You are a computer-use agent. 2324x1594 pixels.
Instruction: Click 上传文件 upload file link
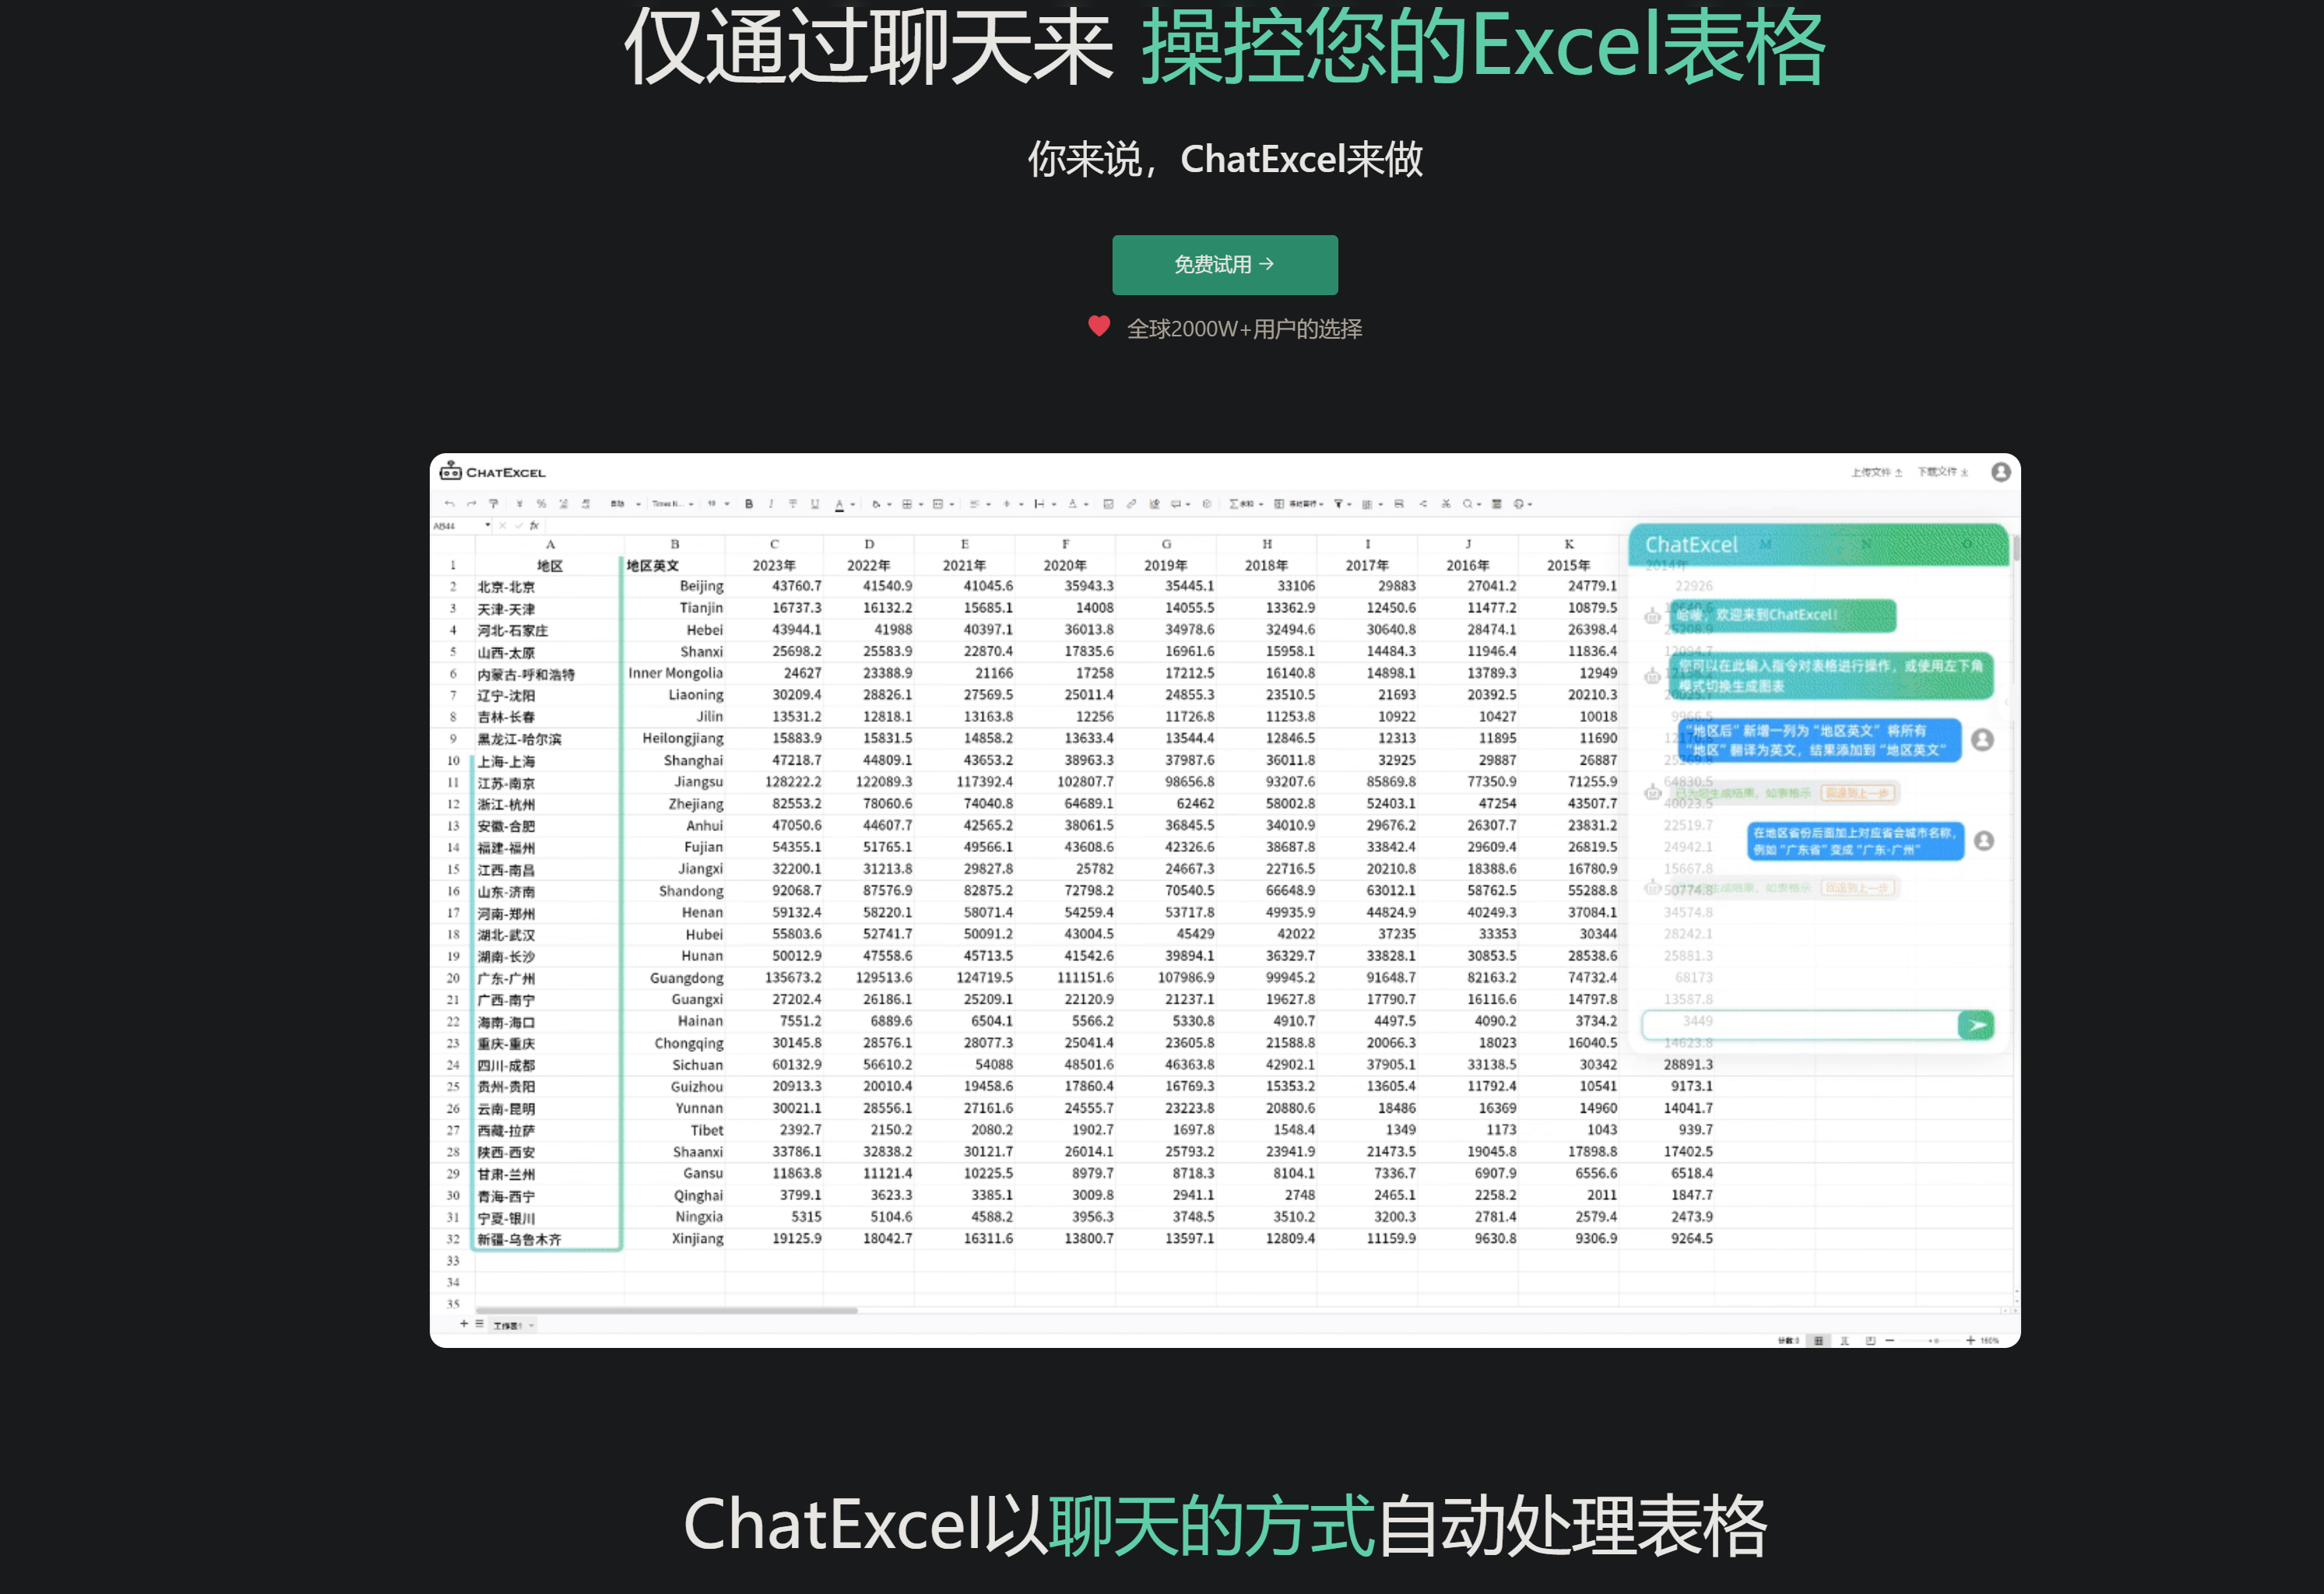pos(1876,472)
